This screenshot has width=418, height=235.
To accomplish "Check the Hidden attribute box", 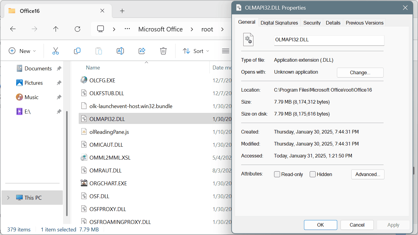I will [313, 174].
